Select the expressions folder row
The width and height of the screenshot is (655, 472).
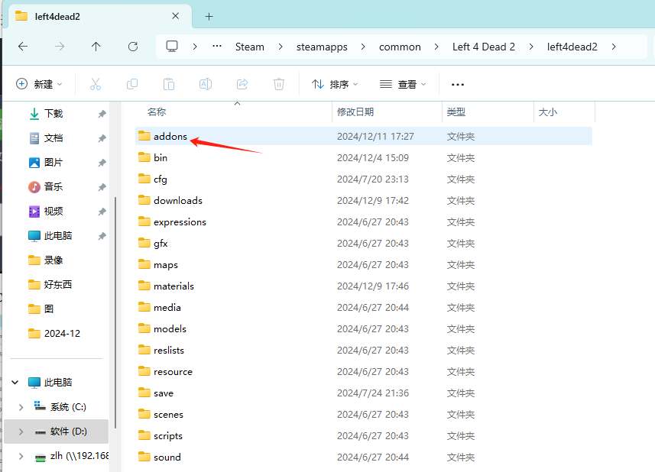tap(364, 221)
